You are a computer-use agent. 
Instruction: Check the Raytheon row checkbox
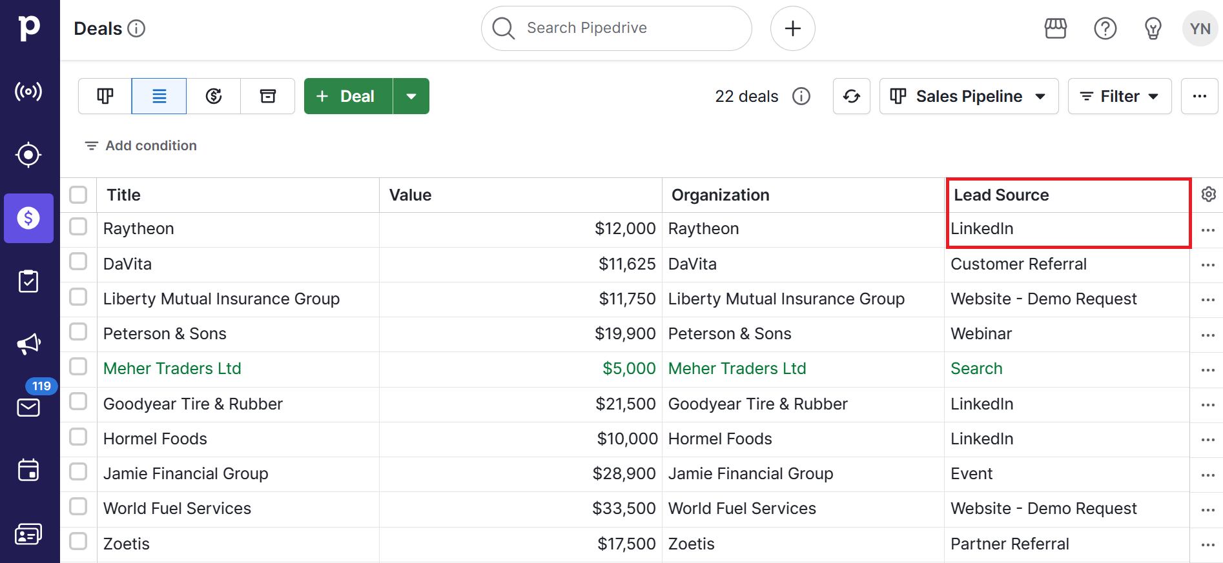click(78, 226)
